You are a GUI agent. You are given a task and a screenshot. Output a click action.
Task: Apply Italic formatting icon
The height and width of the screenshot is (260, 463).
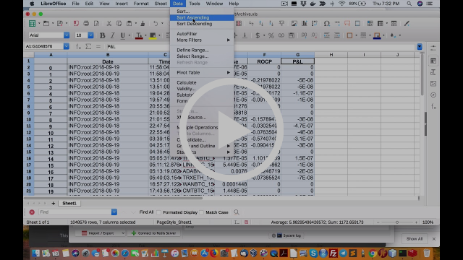pos(112,35)
